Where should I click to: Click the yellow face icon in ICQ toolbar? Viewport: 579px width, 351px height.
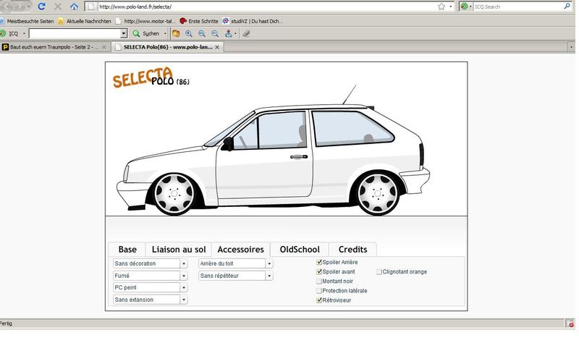pyautogui.click(x=176, y=33)
